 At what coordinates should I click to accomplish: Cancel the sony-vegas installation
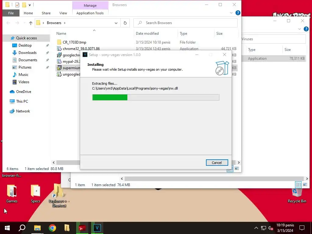coord(217,163)
